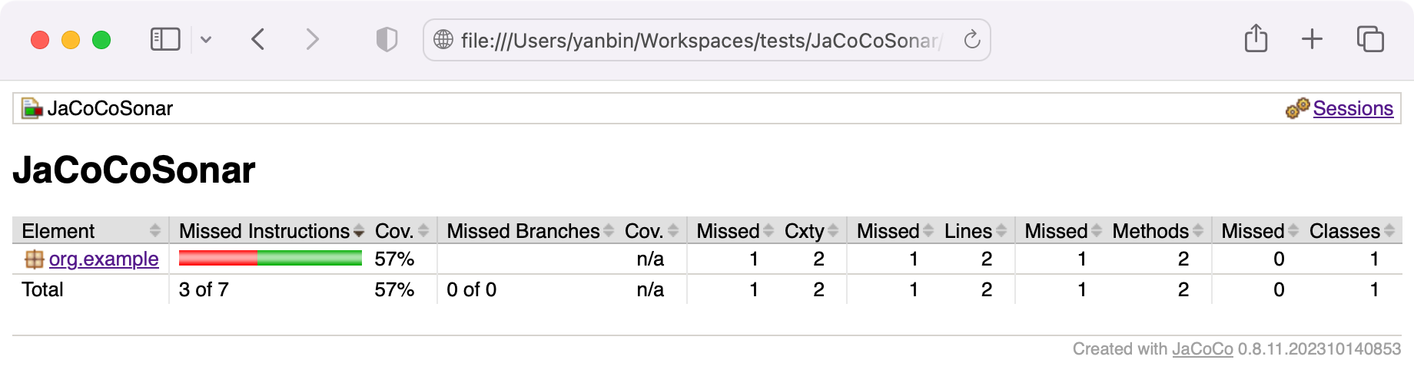
Task: Open a new tab with the plus icon
Action: (1313, 38)
